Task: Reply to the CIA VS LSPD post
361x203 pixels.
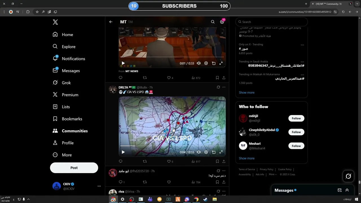Action: (x=121, y=162)
